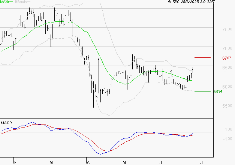
Task: Click the MA20 legend label
Action: point(4,2)
